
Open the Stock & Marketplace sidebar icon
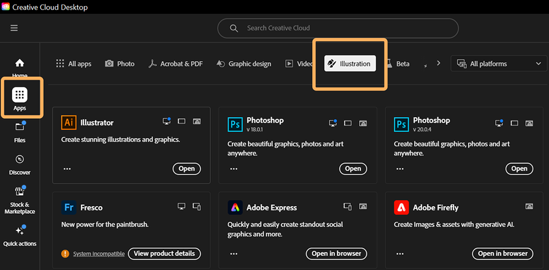click(x=20, y=191)
